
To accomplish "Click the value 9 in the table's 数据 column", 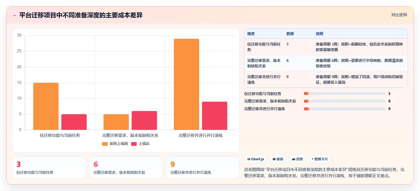I will (287, 77).
